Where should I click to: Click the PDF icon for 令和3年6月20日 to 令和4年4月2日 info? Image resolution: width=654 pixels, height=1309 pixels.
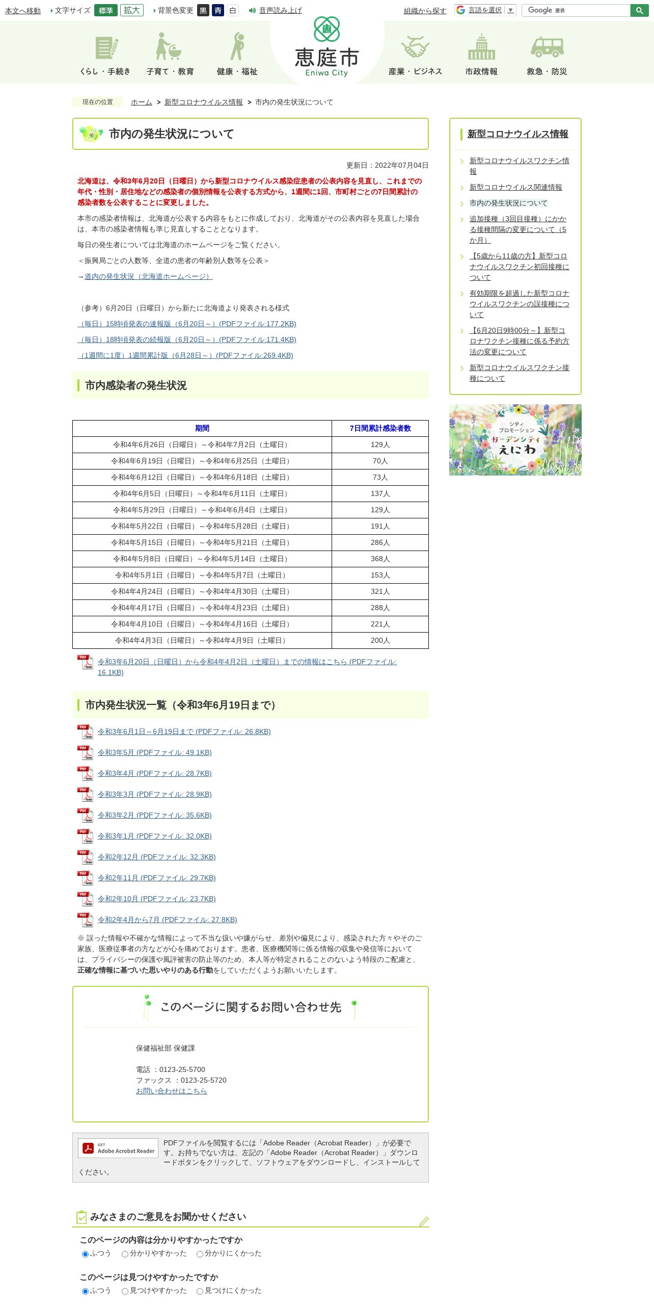pos(85,662)
